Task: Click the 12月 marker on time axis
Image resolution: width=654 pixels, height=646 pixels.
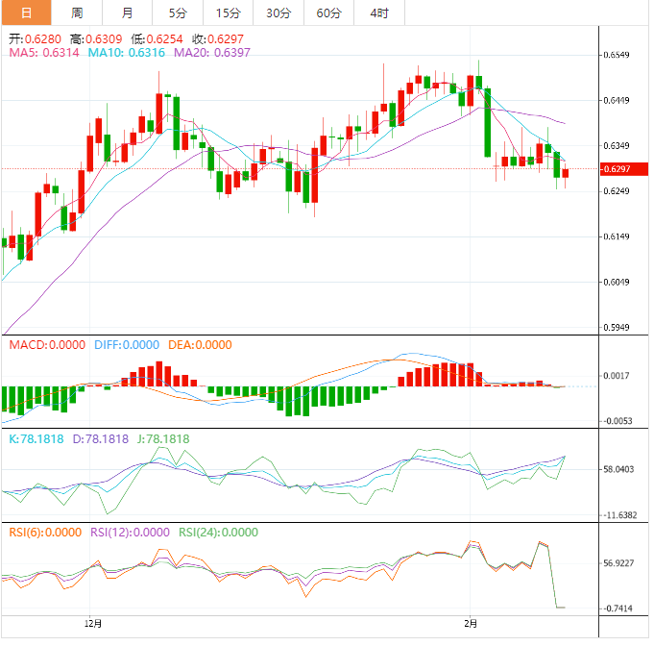Action: (x=92, y=623)
